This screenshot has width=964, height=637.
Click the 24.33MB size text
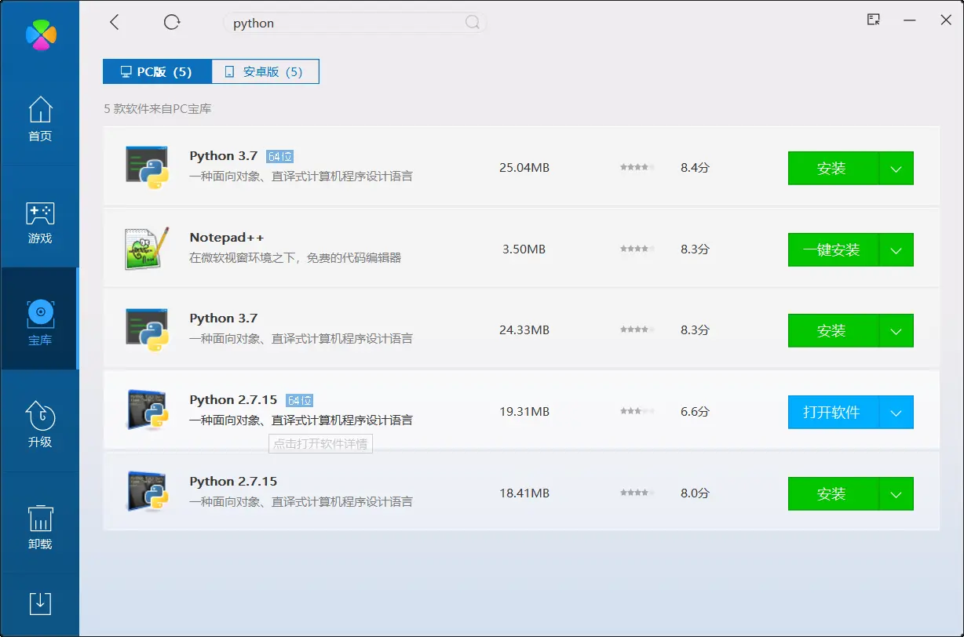(x=524, y=329)
